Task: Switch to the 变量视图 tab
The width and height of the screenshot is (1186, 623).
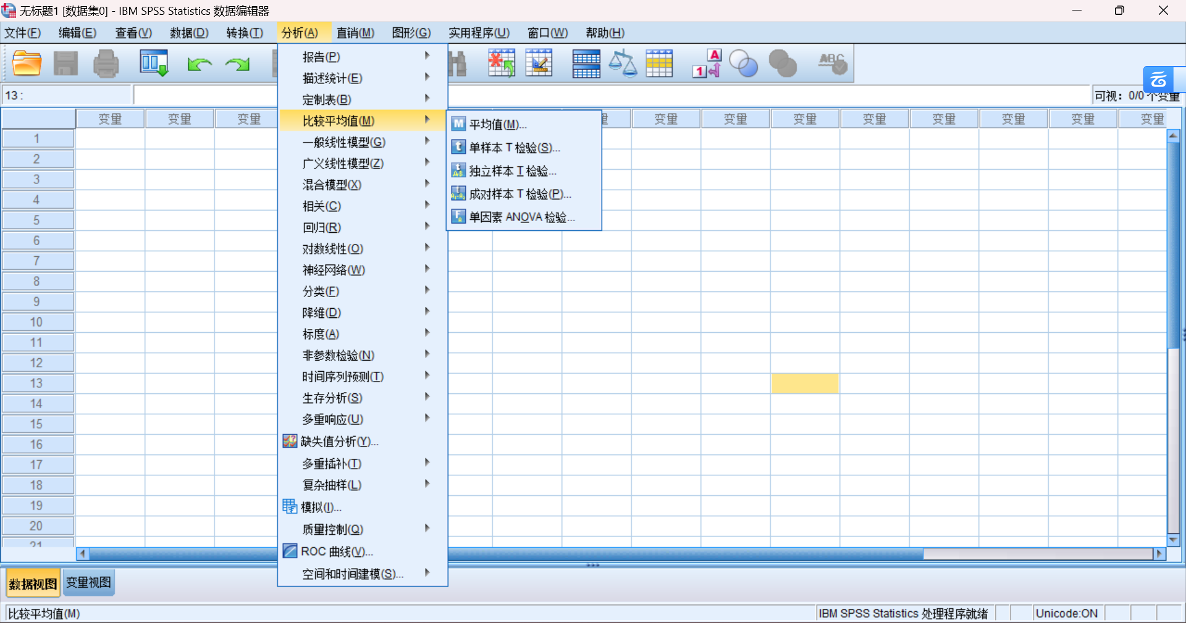Action: [88, 582]
